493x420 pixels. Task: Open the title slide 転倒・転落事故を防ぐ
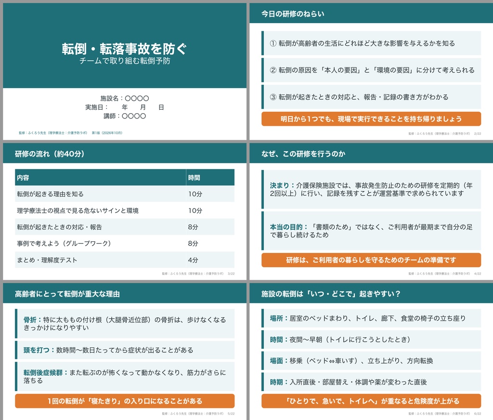[x=125, y=71]
